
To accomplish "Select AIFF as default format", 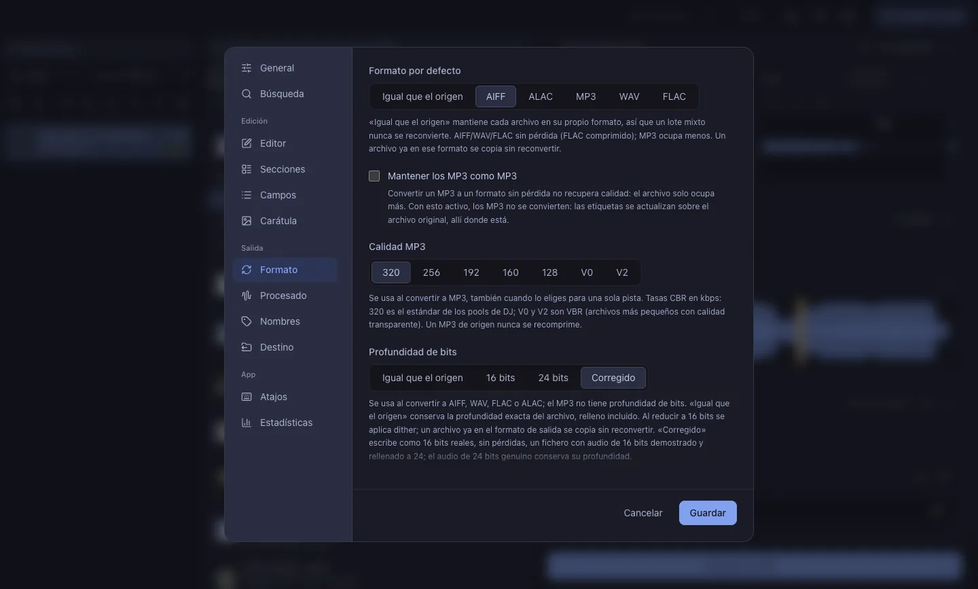I will [496, 96].
